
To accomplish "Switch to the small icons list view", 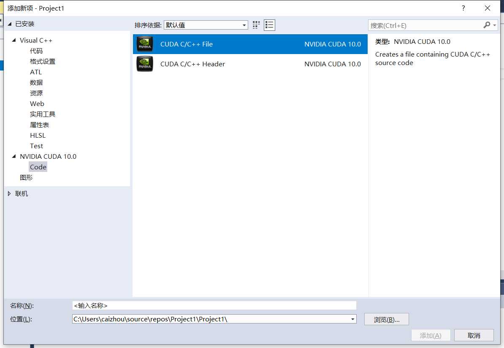I will [x=269, y=25].
